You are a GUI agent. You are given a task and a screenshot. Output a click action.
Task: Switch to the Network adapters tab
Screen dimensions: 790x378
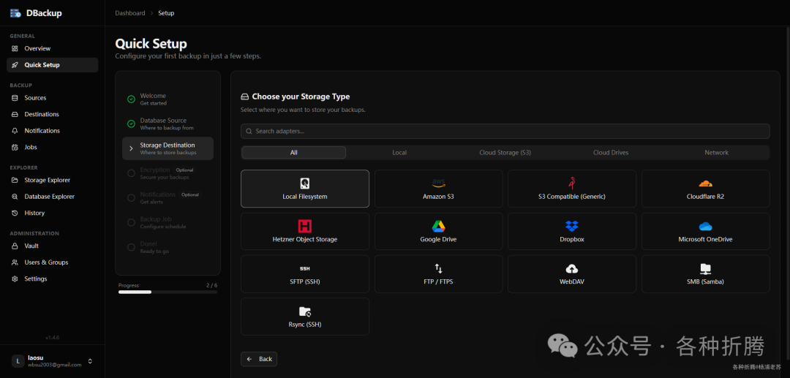coord(716,153)
